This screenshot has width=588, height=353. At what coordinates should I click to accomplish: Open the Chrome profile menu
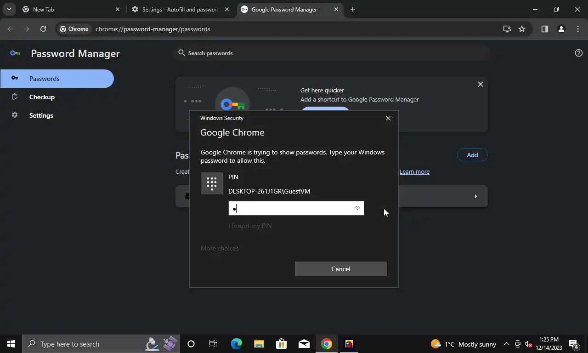tap(561, 29)
